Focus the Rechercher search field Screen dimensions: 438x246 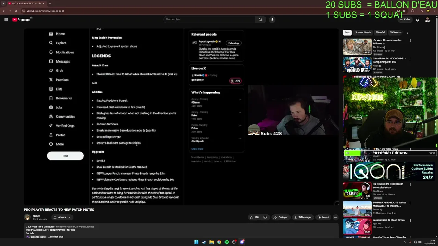click(x=209, y=19)
